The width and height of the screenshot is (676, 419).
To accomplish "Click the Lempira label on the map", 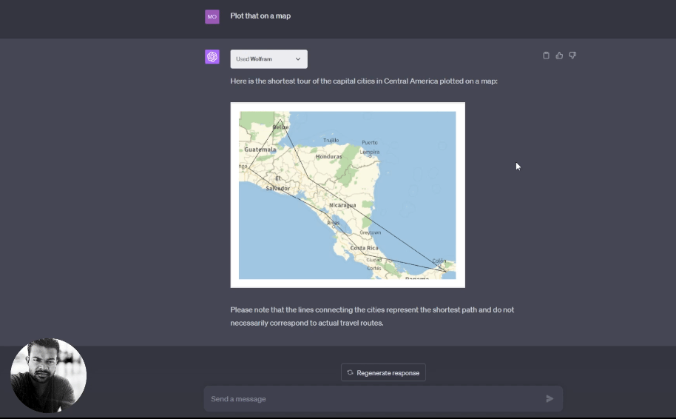I will click(x=370, y=152).
